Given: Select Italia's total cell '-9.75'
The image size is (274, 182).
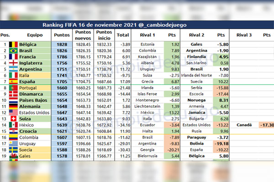Looking at the screenshot, I should pyautogui.click(x=123, y=76).
